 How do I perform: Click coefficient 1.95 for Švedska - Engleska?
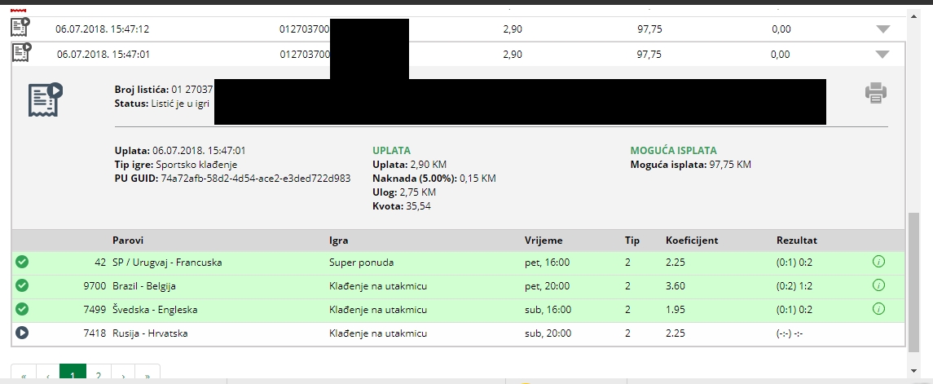click(x=676, y=310)
